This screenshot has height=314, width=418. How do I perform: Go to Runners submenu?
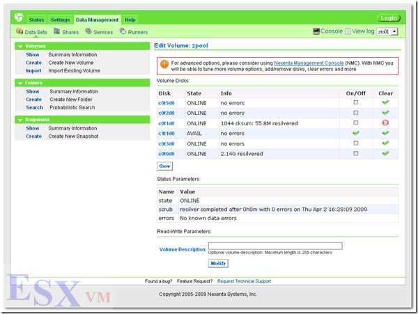pos(138,32)
